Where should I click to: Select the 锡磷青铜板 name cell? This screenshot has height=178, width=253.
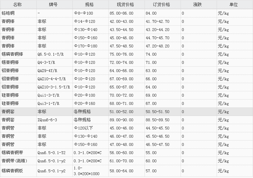(12, 171)
